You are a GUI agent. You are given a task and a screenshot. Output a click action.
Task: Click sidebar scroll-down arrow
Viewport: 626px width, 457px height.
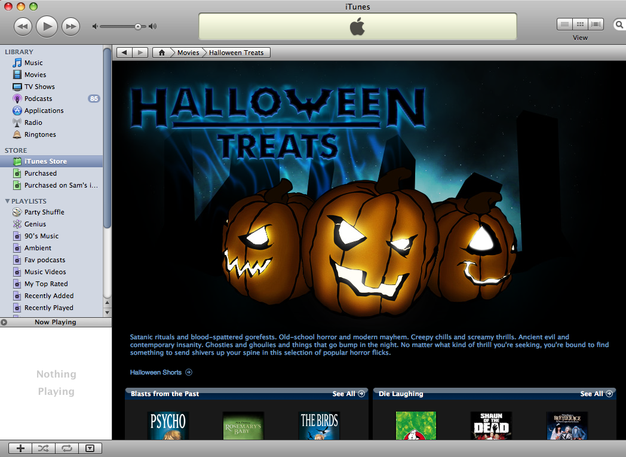click(x=107, y=312)
